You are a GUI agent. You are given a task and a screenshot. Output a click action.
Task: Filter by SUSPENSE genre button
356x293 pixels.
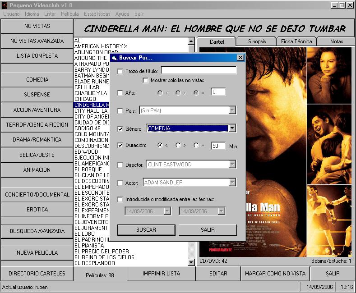click(x=37, y=95)
